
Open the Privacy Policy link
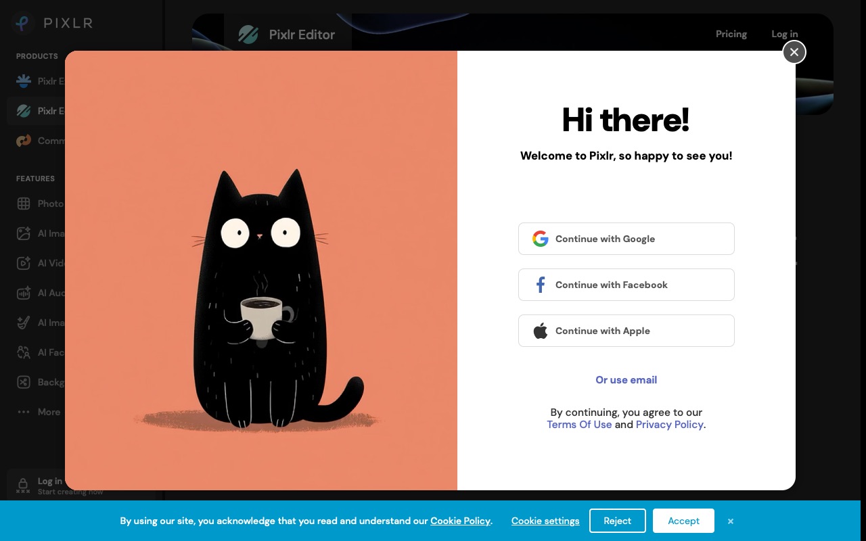(x=670, y=425)
